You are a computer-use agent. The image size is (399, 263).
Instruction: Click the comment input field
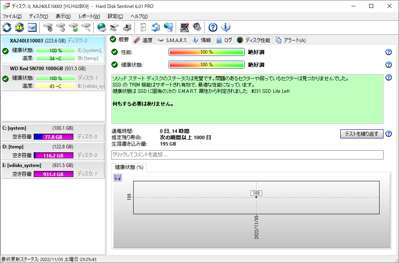coord(247,155)
